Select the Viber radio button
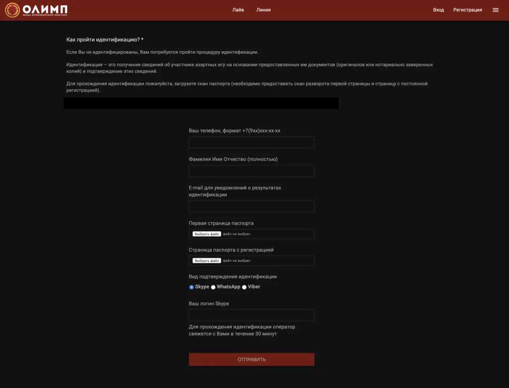Image resolution: width=509 pixels, height=388 pixels. click(x=244, y=287)
